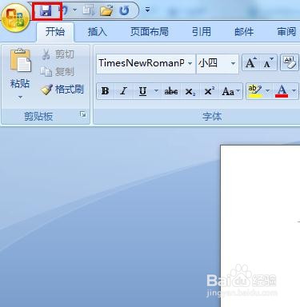Toggle strikethrough formatting
The height and width of the screenshot is (307, 300).
[171, 91]
